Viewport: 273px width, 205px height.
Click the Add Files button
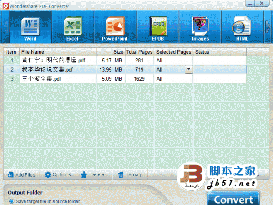pyautogui.click(x=21, y=174)
